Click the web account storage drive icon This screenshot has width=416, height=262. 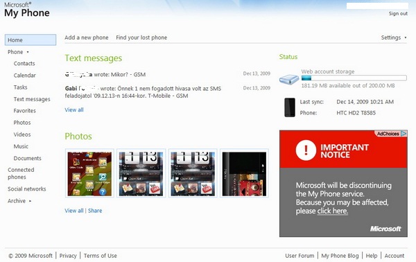click(x=289, y=79)
